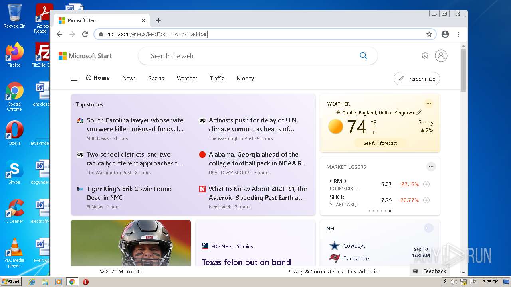Go back with the browser back arrow
Image resolution: width=511 pixels, height=287 pixels.
(x=59, y=34)
